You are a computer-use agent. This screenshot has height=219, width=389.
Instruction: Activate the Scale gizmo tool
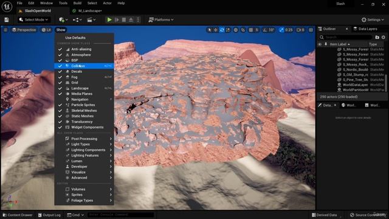(x=228, y=30)
